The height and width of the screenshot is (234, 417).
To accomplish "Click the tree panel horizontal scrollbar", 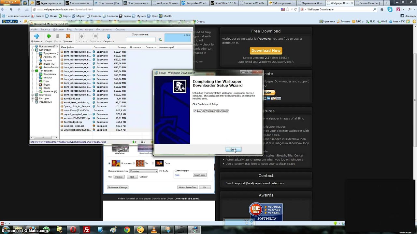I will (x=44, y=137).
